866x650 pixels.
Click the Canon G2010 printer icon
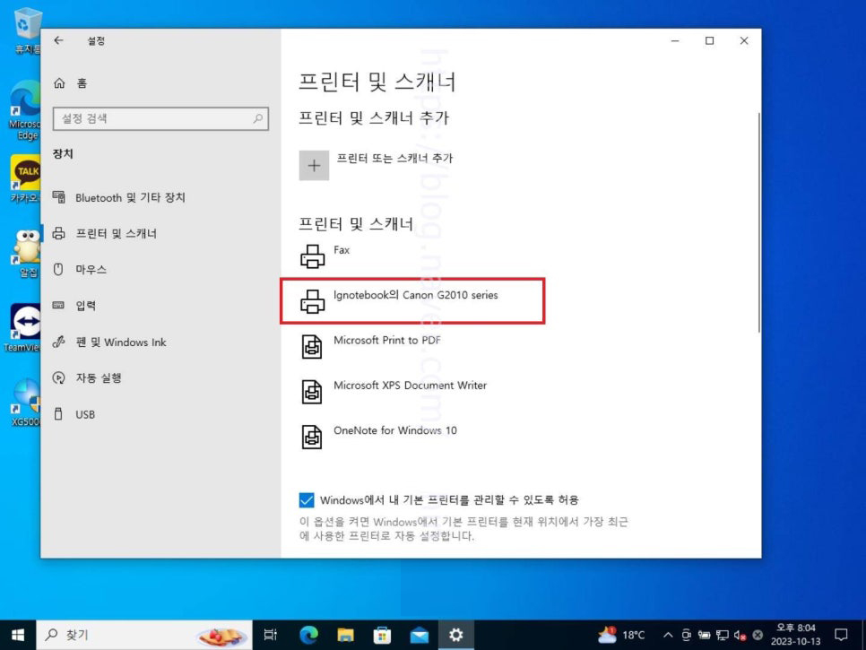pos(312,301)
